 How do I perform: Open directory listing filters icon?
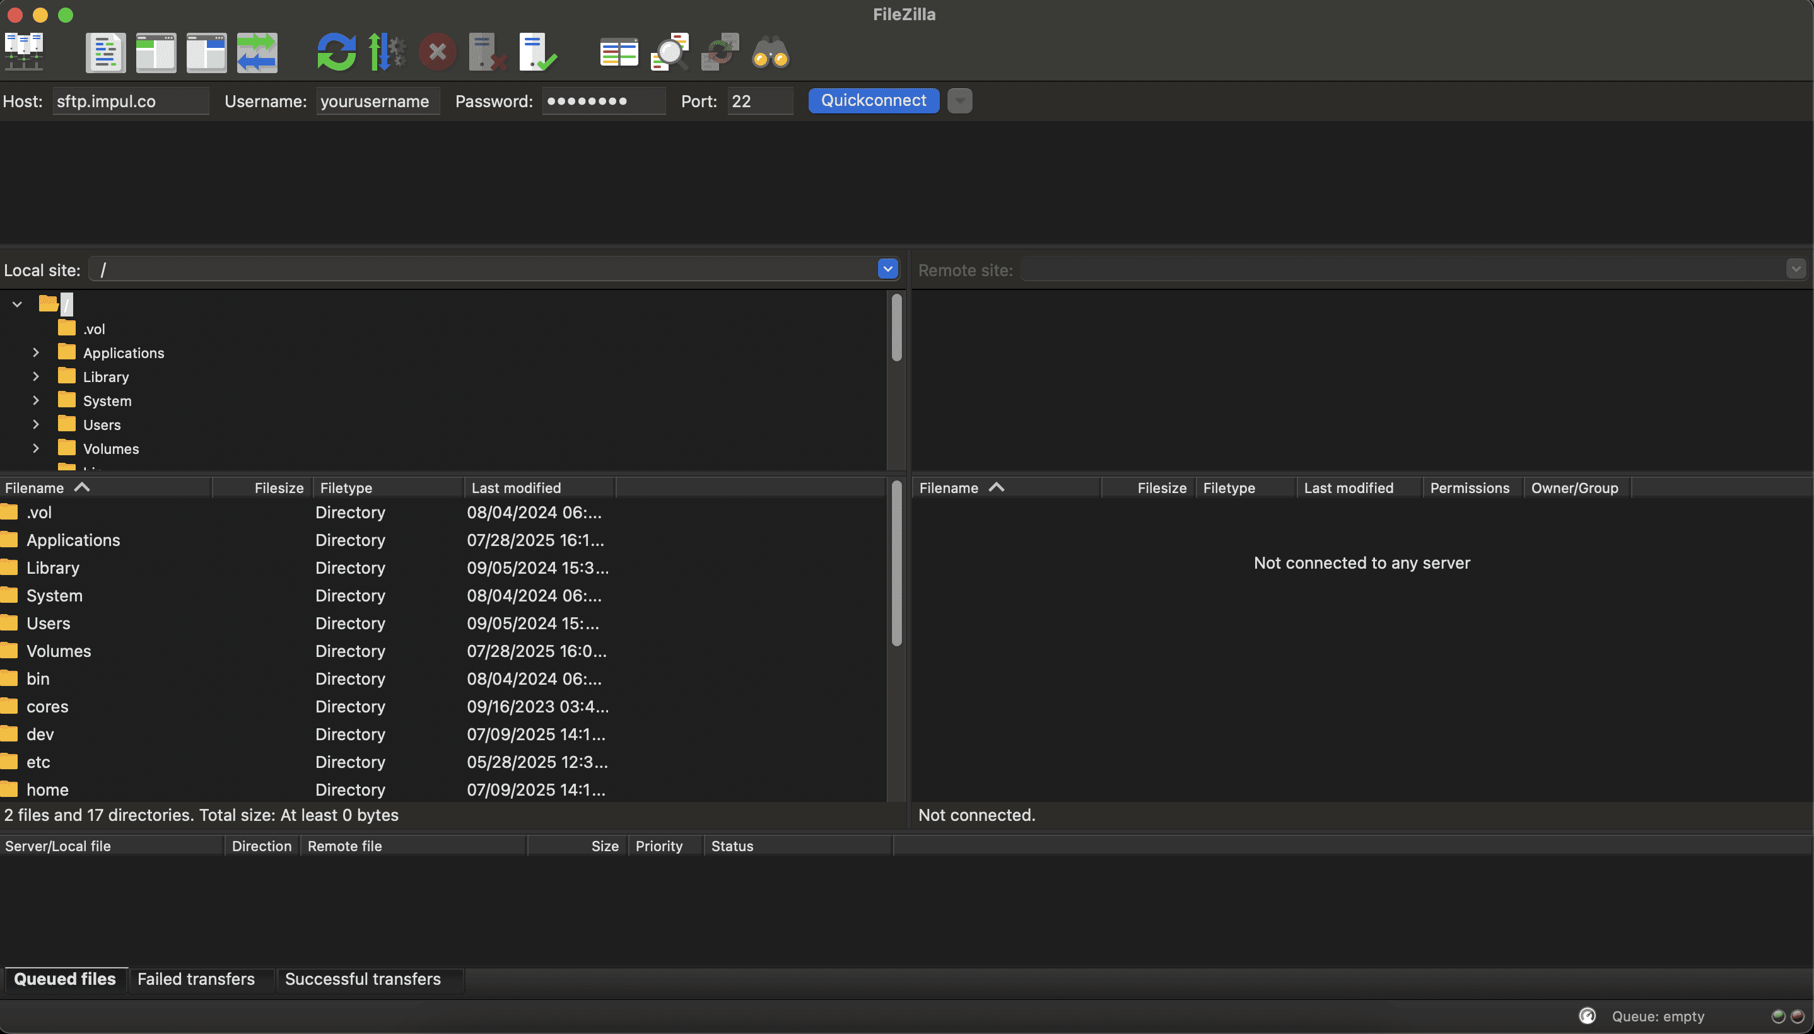[x=619, y=52]
